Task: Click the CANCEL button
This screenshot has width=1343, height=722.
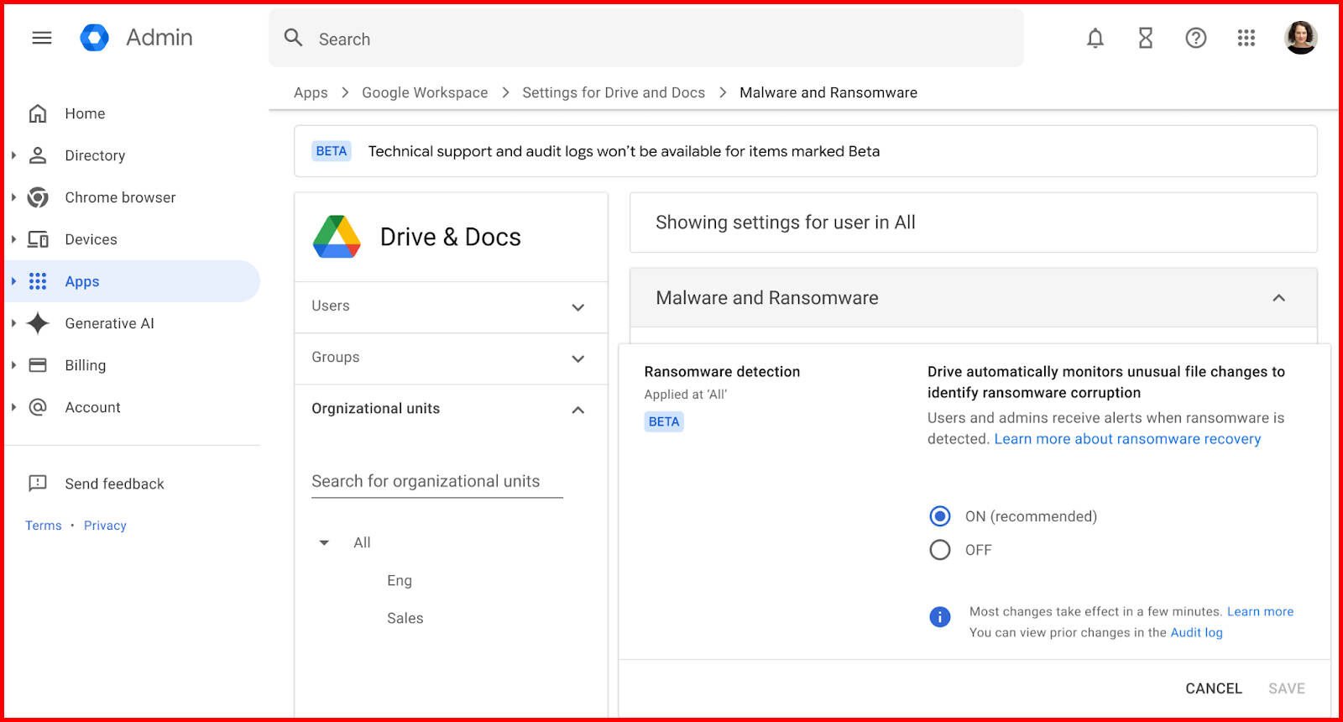Action: [x=1213, y=688]
